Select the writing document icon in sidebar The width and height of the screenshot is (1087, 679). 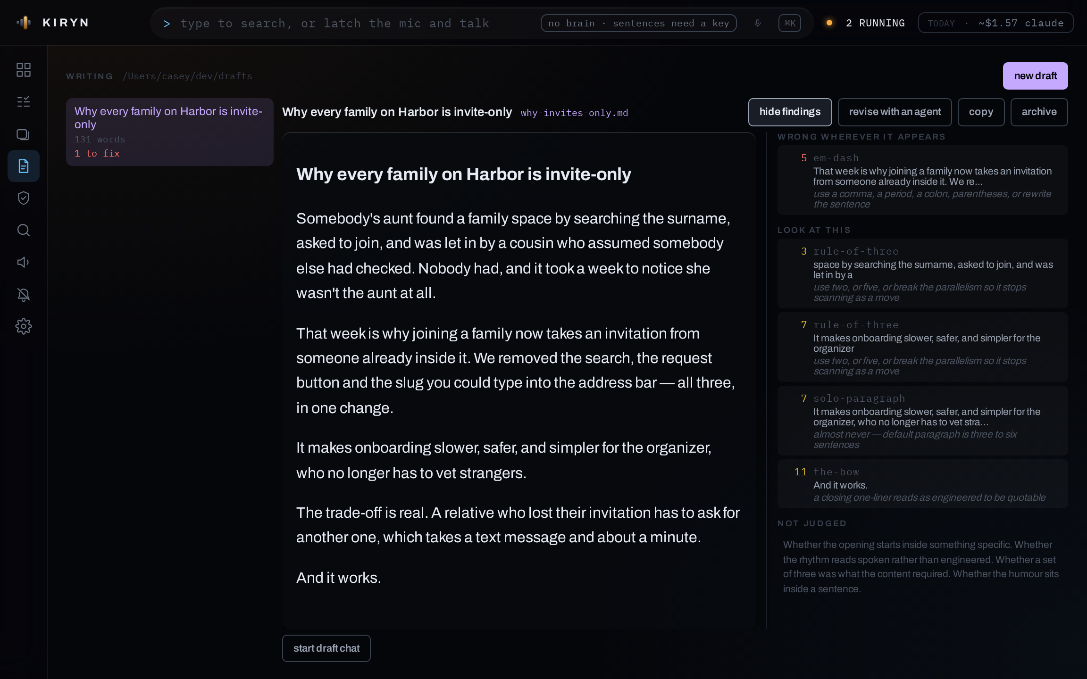(x=24, y=166)
